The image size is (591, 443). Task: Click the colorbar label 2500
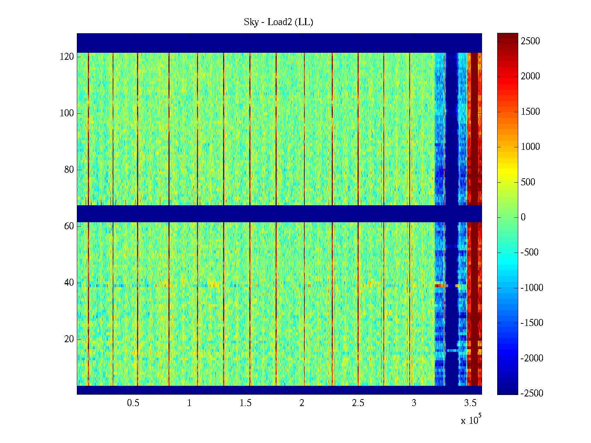pyautogui.click(x=530, y=41)
